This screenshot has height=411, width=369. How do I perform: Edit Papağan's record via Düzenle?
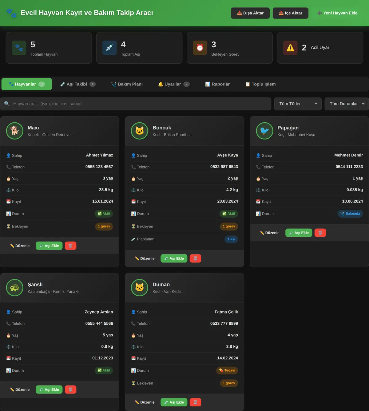269,233
